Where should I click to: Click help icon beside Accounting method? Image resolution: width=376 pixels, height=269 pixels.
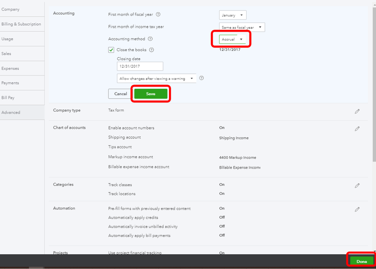(150, 39)
